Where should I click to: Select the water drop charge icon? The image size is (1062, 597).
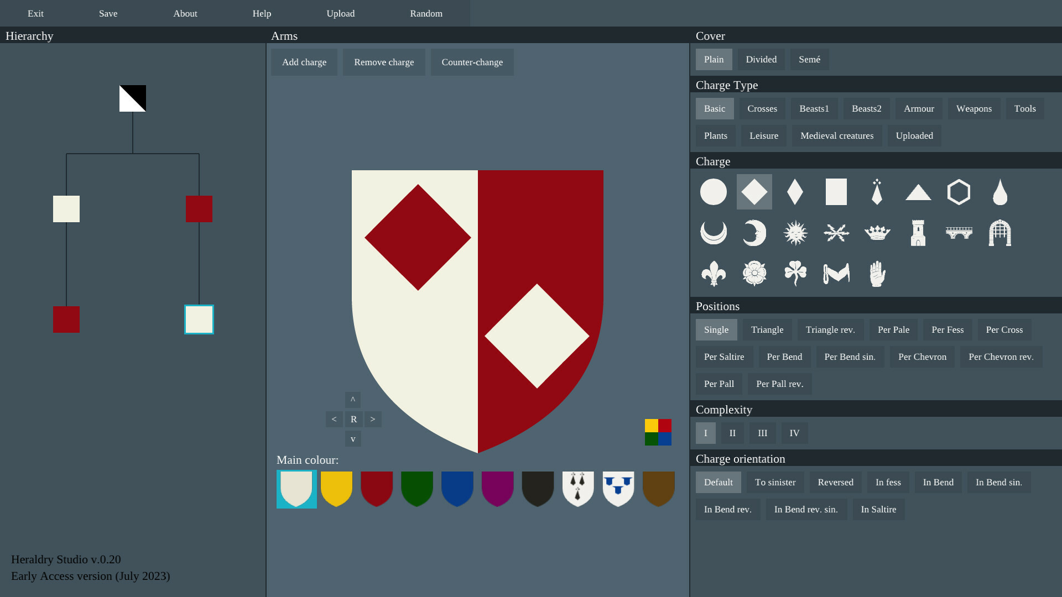pos(999,192)
